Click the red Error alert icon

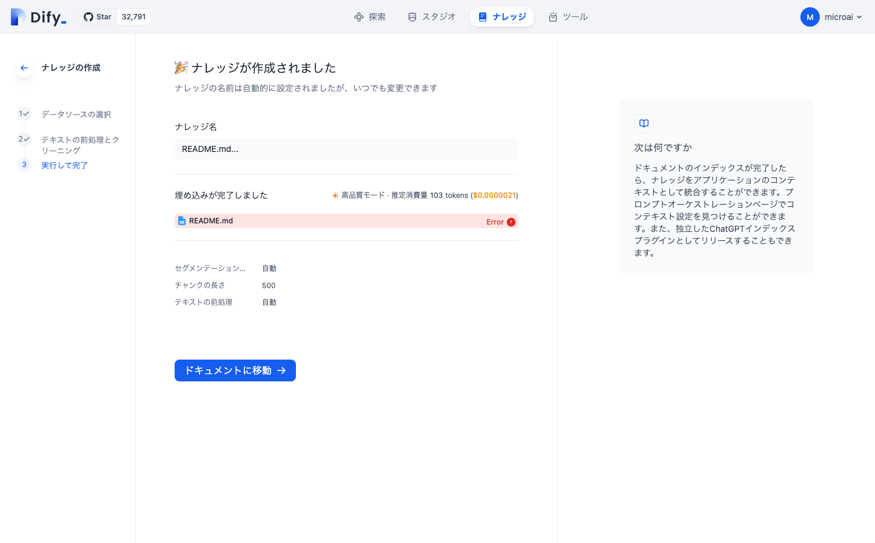pyautogui.click(x=511, y=222)
